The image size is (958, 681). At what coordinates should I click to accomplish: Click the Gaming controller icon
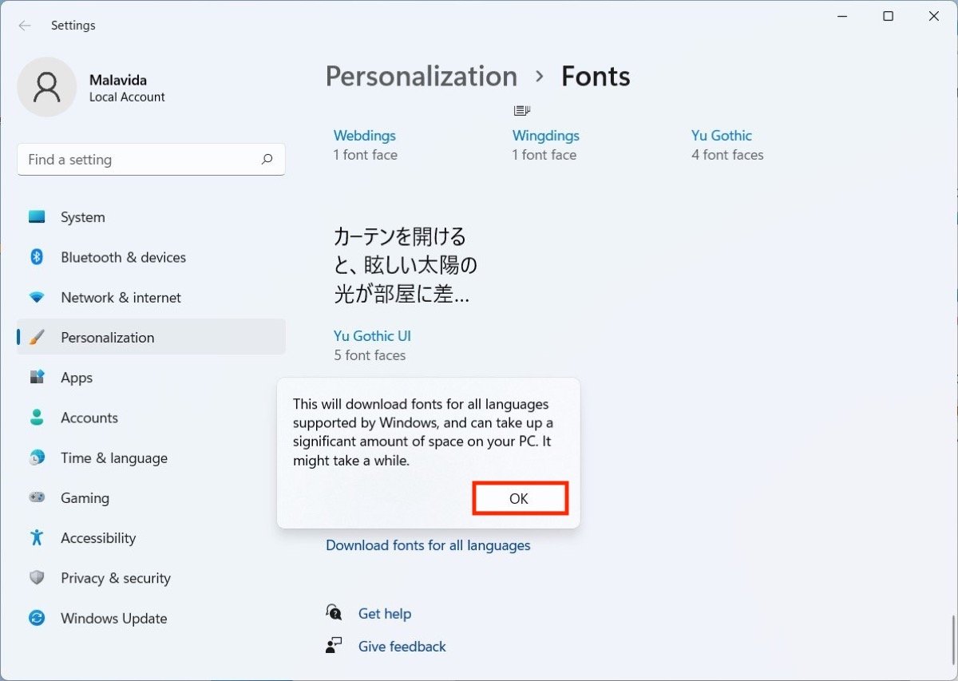click(37, 498)
